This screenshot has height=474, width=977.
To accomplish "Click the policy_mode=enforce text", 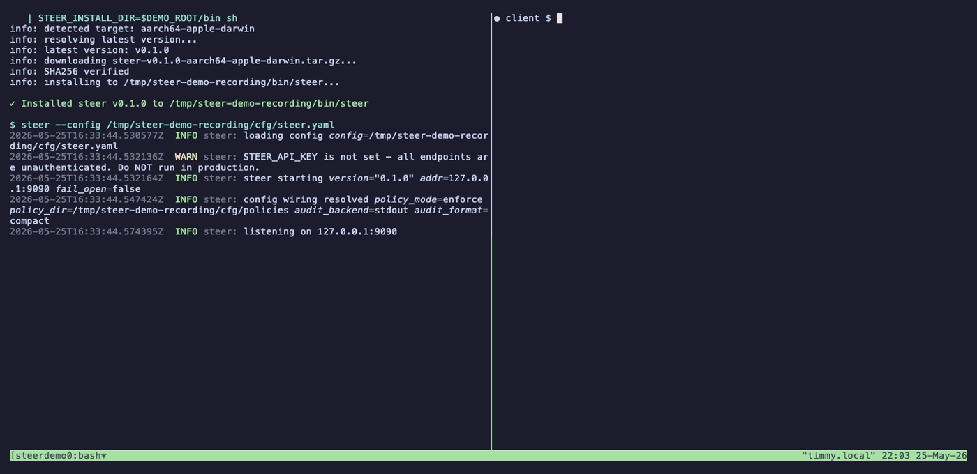I will 428,199.
